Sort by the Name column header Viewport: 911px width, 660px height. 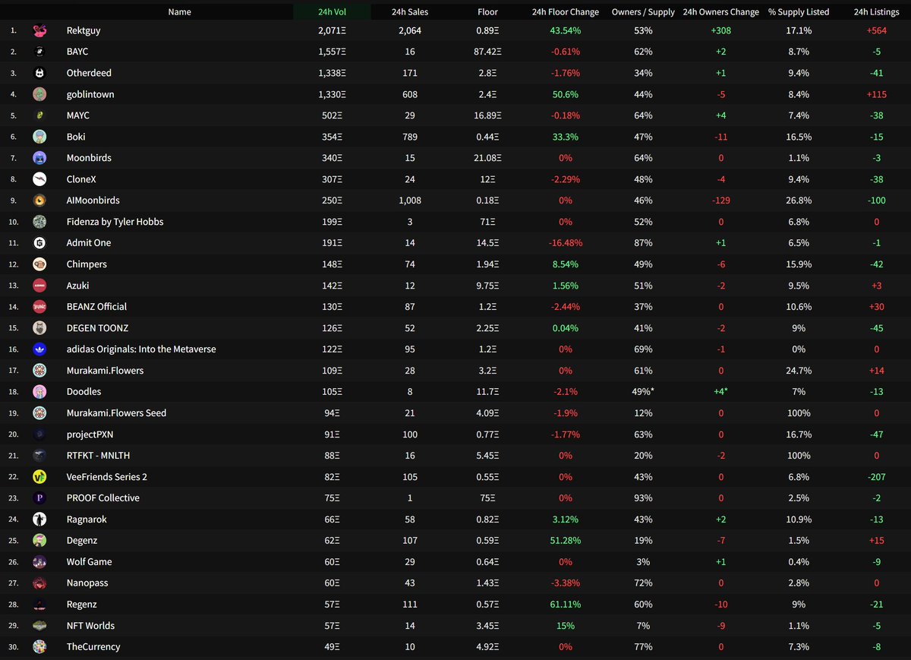point(179,12)
